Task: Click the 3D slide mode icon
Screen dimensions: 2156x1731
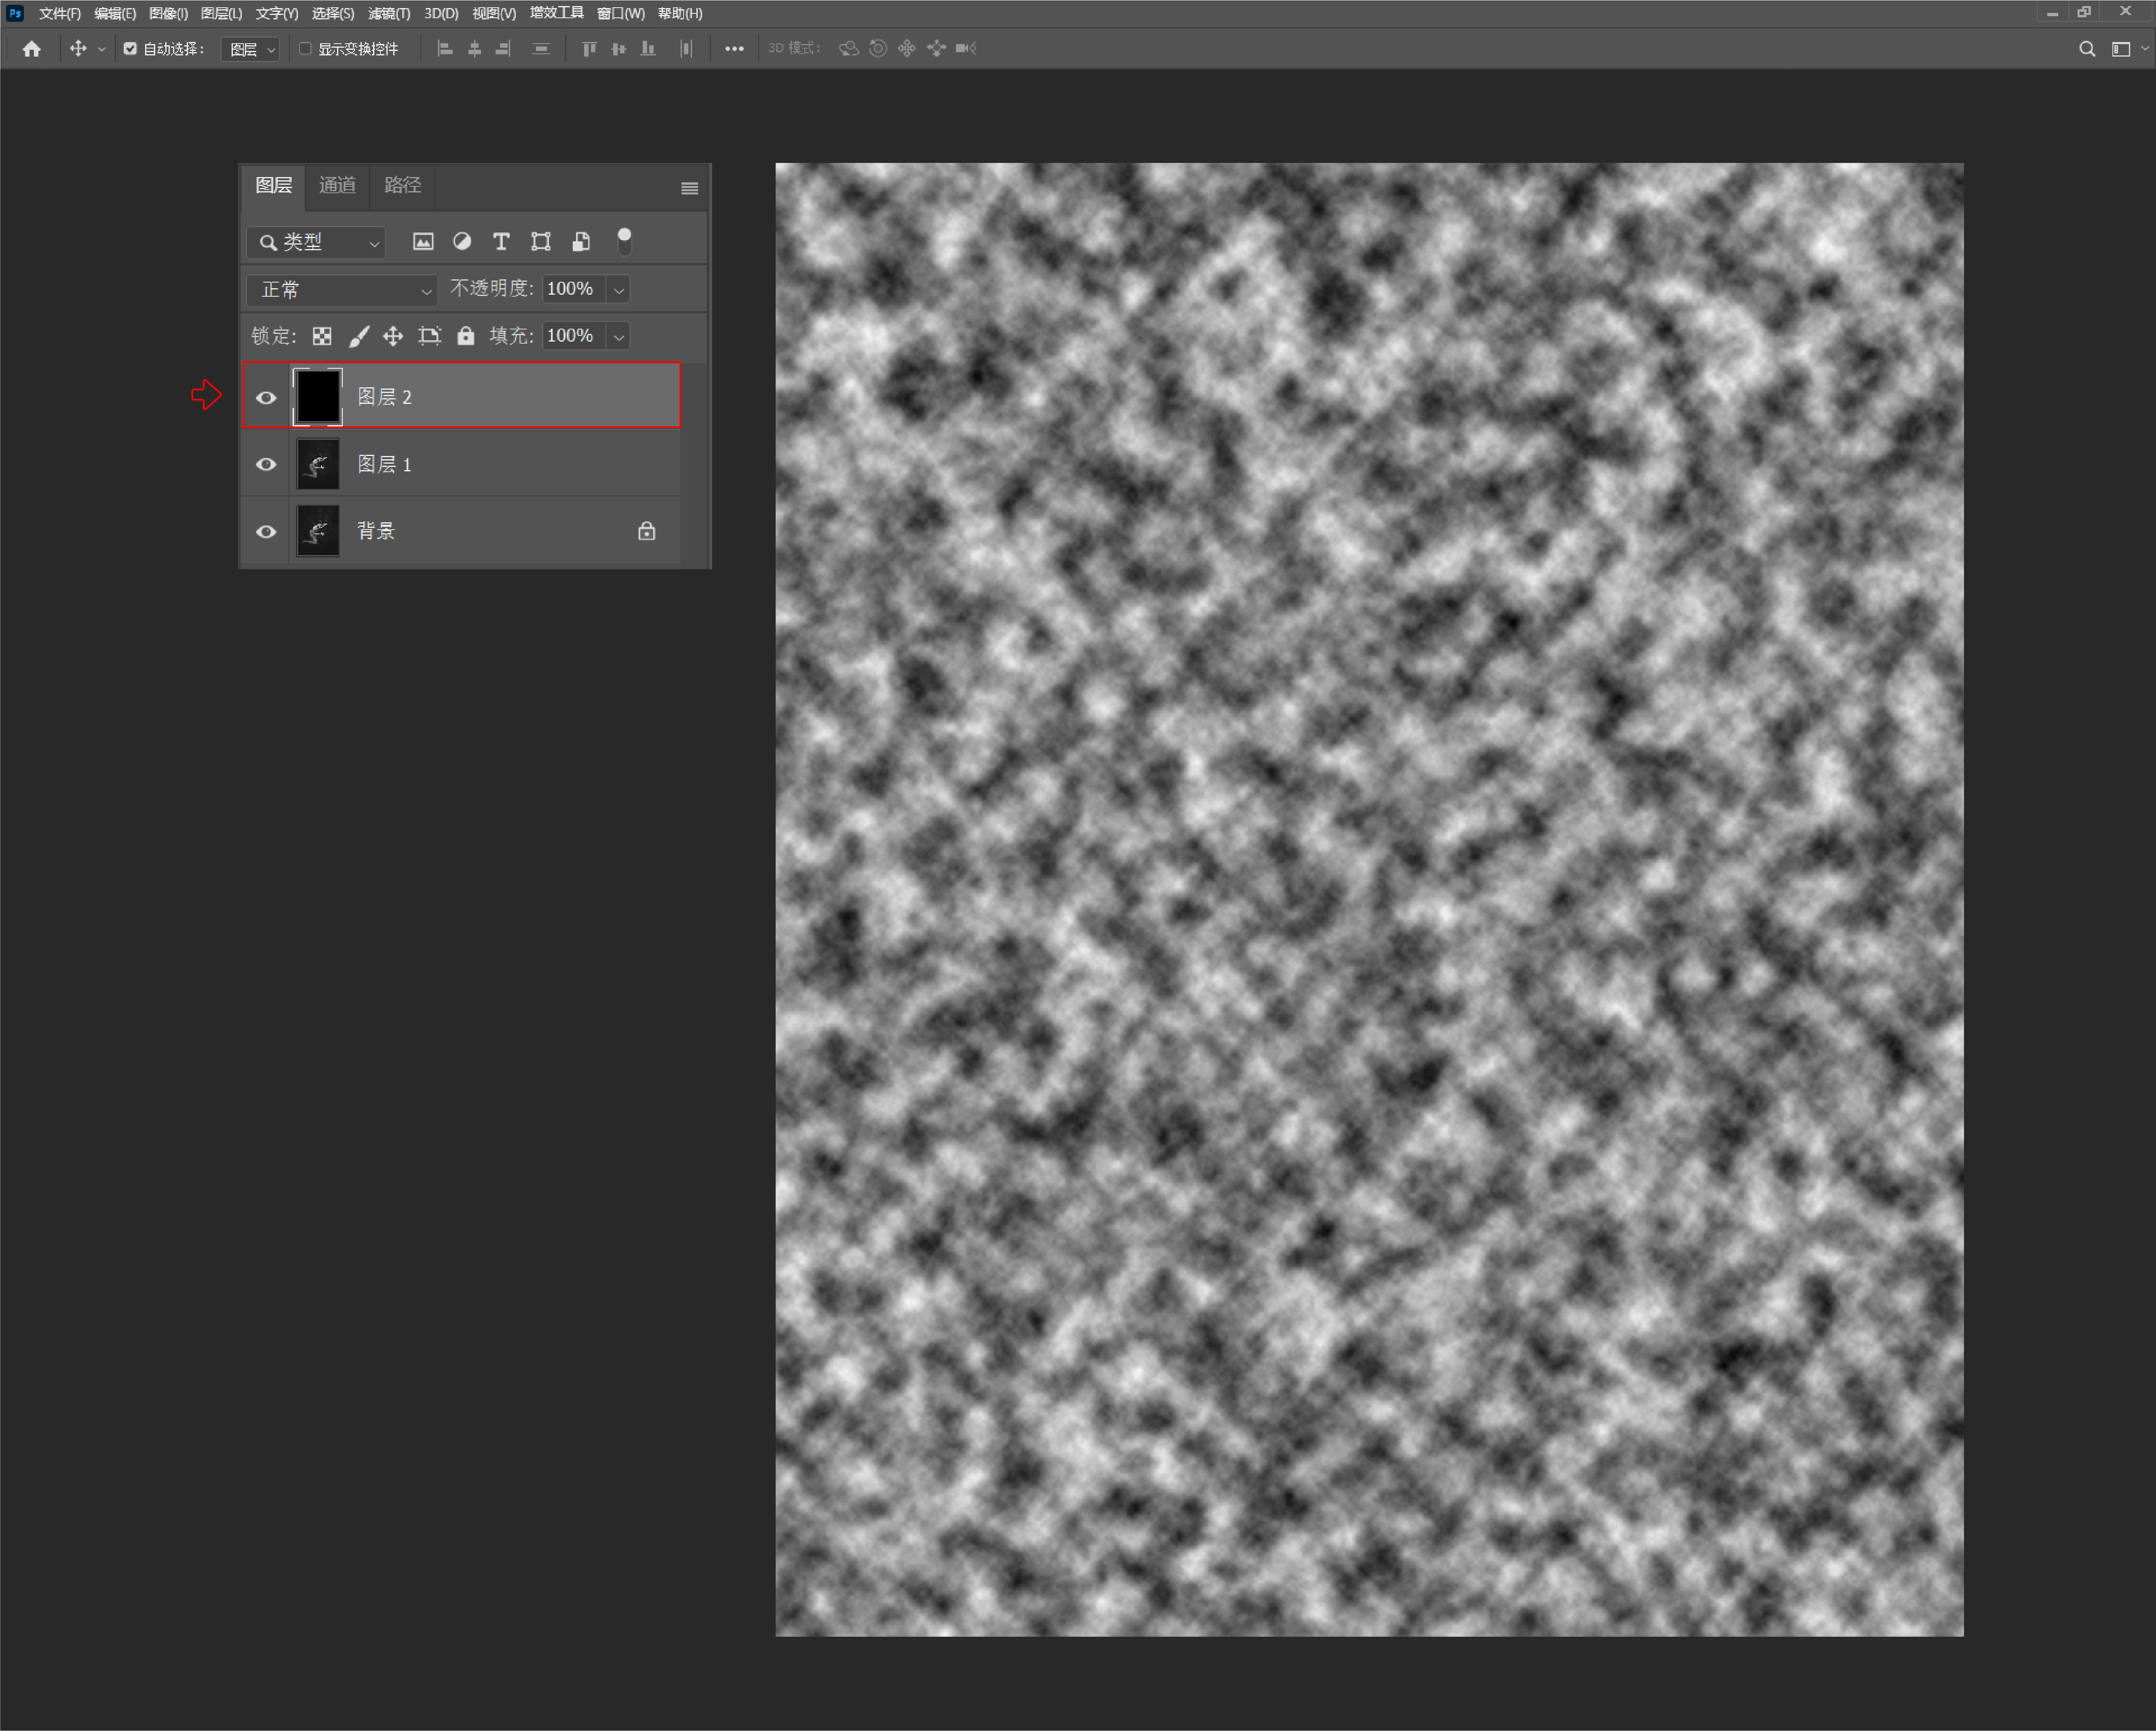Action: (x=936, y=49)
